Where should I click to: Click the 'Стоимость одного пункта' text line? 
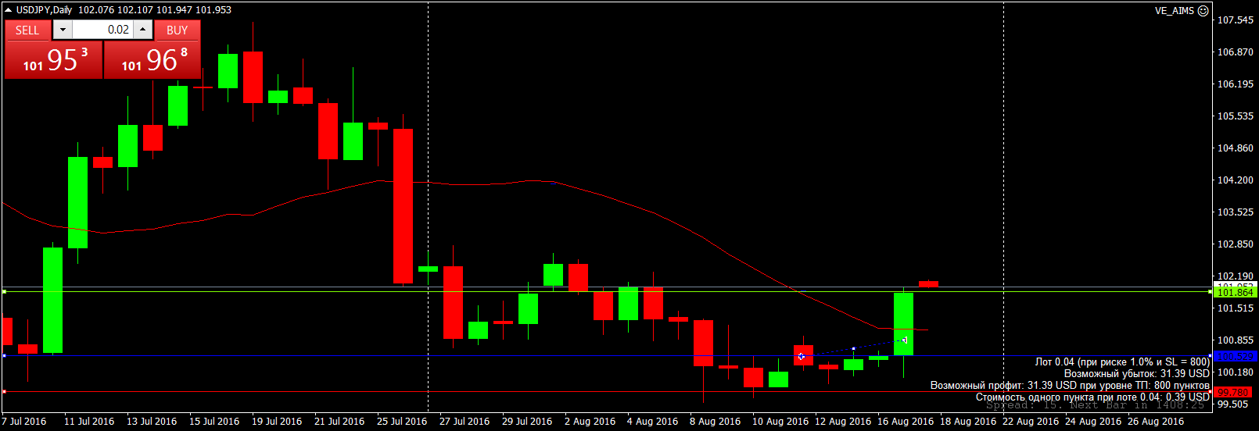[x=1092, y=397]
